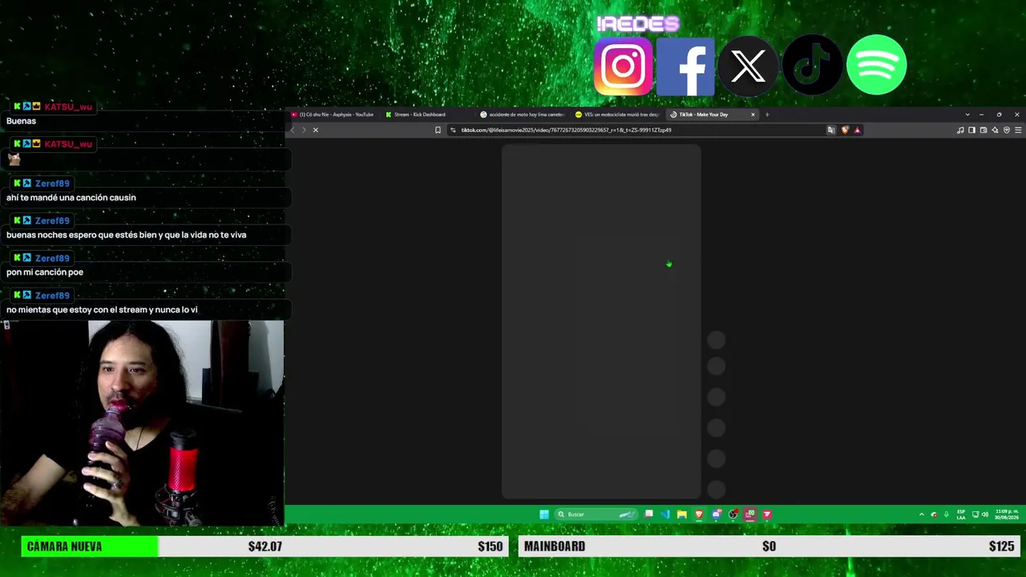Click the TikTok logo in overlay
The width and height of the screenshot is (1026, 577).
click(812, 66)
